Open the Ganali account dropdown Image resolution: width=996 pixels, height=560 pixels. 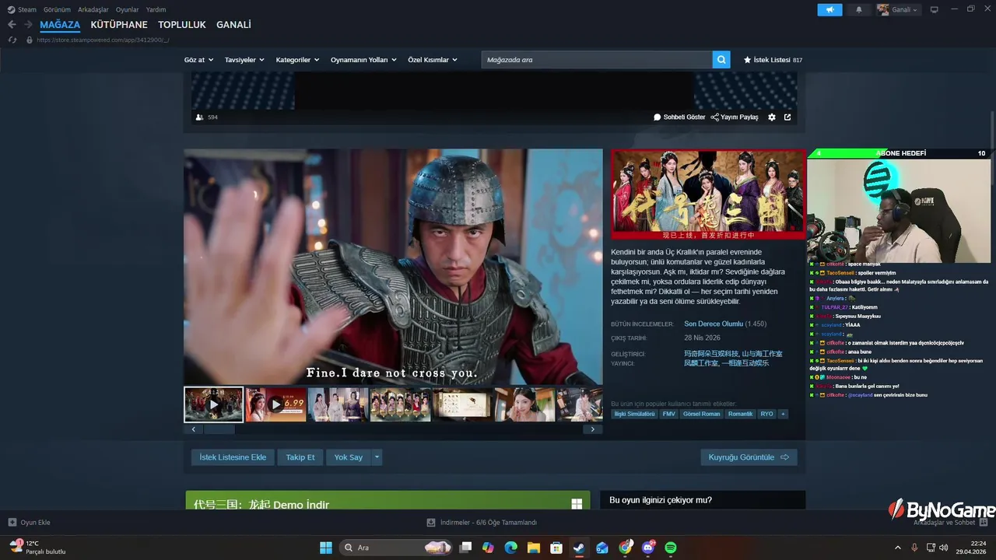pos(897,9)
